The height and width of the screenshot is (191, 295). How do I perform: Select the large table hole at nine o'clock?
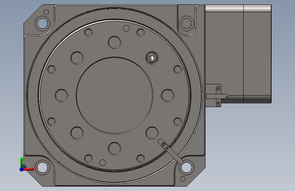click(61, 95)
